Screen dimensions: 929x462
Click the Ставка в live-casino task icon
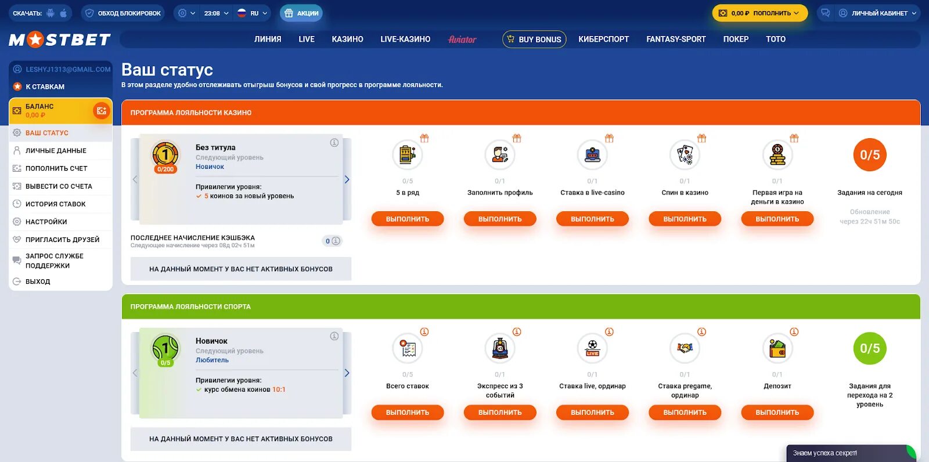[x=592, y=155]
